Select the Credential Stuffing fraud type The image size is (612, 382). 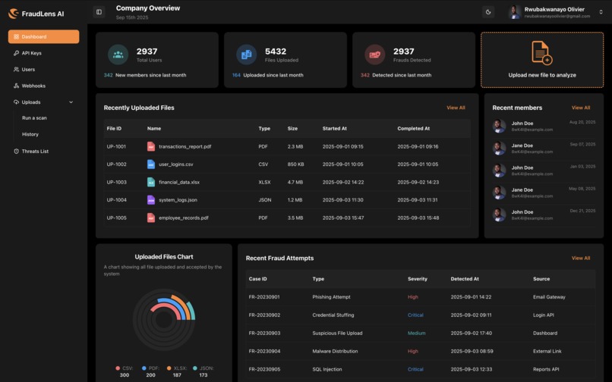(x=333, y=315)
